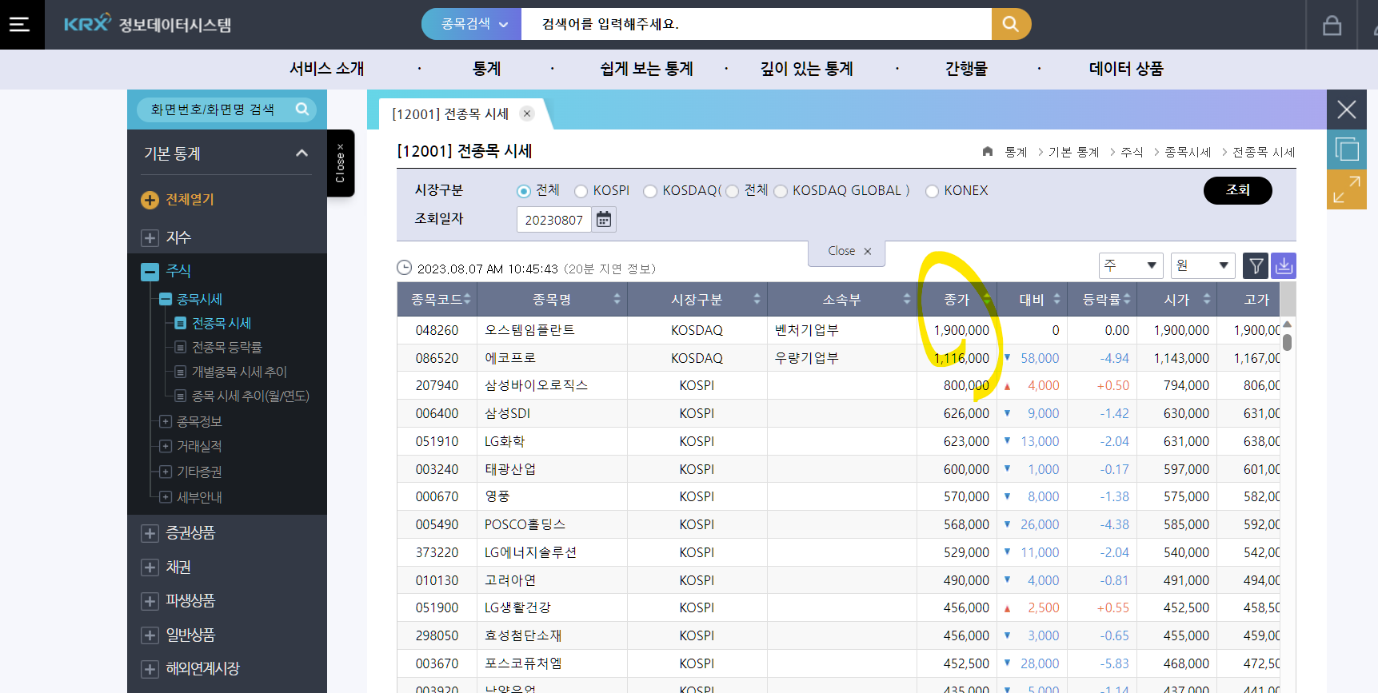Click the filter funnel icon
The width and height of the screenshot is (1378, 693).
click(x=1256, y=265)
